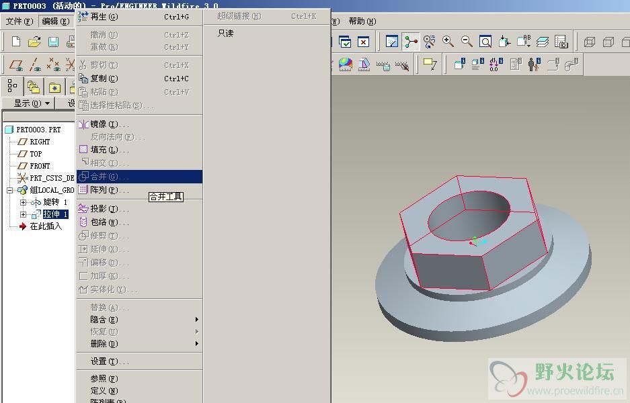Click 只读 in the submenu

(225, 34)
